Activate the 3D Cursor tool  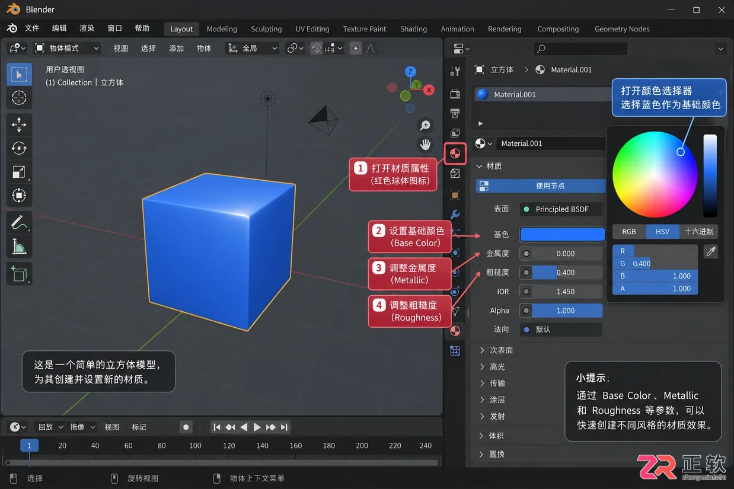click(19, 98)
